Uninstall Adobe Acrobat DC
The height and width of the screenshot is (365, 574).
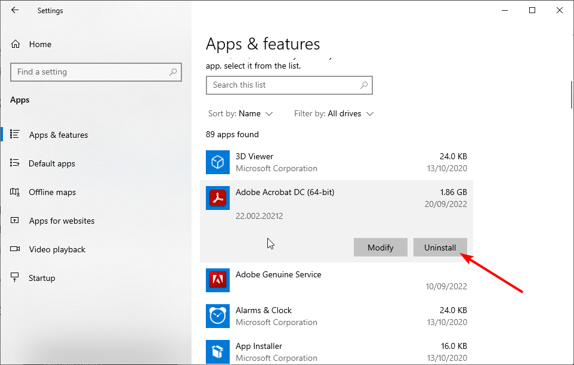point(440,247)
